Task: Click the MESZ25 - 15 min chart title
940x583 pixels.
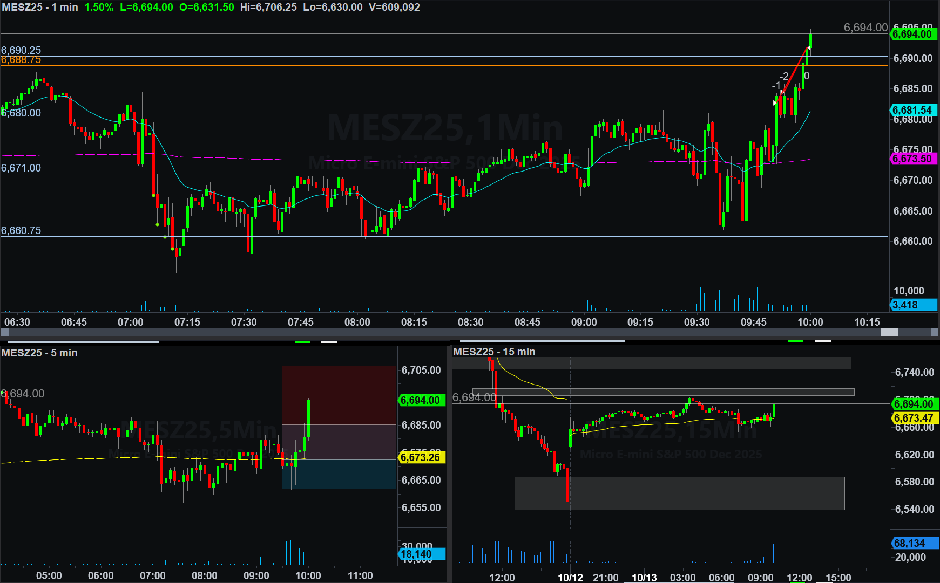Action: (494, 352)
